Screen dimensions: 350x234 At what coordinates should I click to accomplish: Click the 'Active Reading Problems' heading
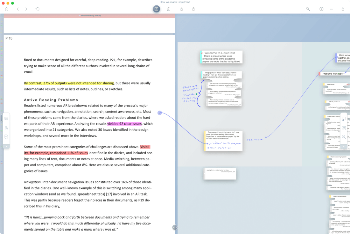[x=51, y=100]
